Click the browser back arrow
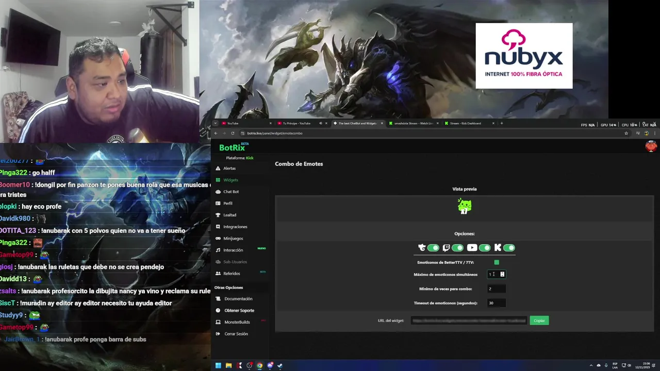660x371 pixels. coord(216,133)
